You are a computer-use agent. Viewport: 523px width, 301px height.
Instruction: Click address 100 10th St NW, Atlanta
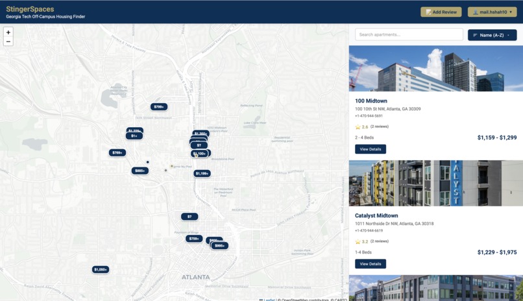(x=387, y=109)
